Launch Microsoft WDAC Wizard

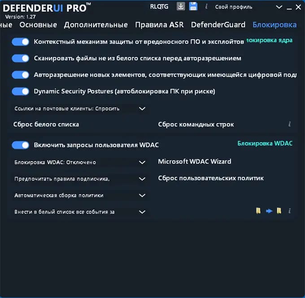click(195, 161)
